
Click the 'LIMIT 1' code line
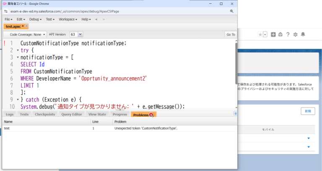pos(30,85)
